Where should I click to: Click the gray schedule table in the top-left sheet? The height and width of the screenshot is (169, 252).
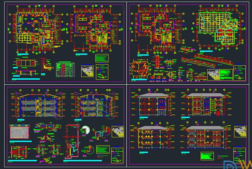tap(65, 69)
